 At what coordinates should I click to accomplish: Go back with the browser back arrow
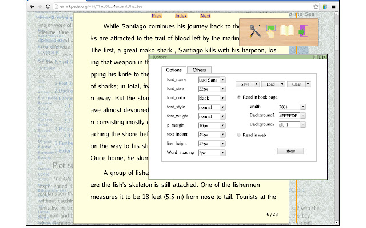32,6
